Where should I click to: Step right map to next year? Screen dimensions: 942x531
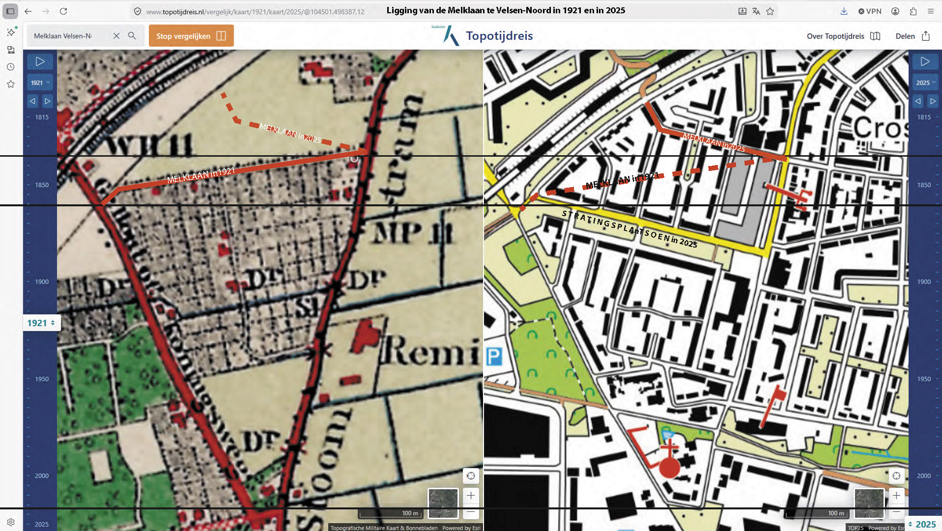(x=932, y=101)
